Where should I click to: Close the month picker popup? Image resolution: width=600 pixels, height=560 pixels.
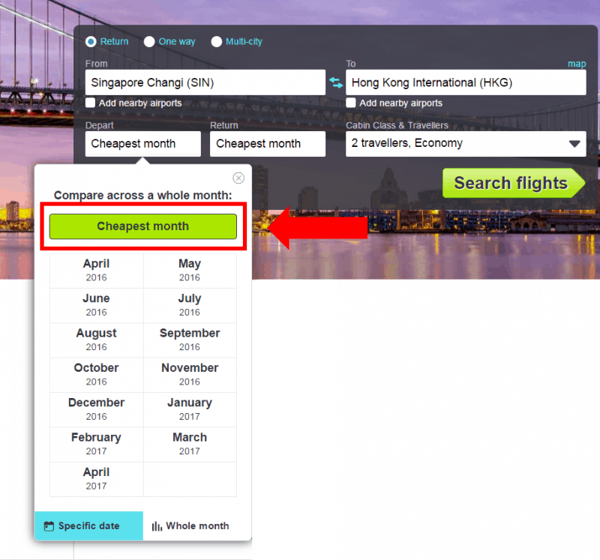pyautogui.click(x=238, y=178)
